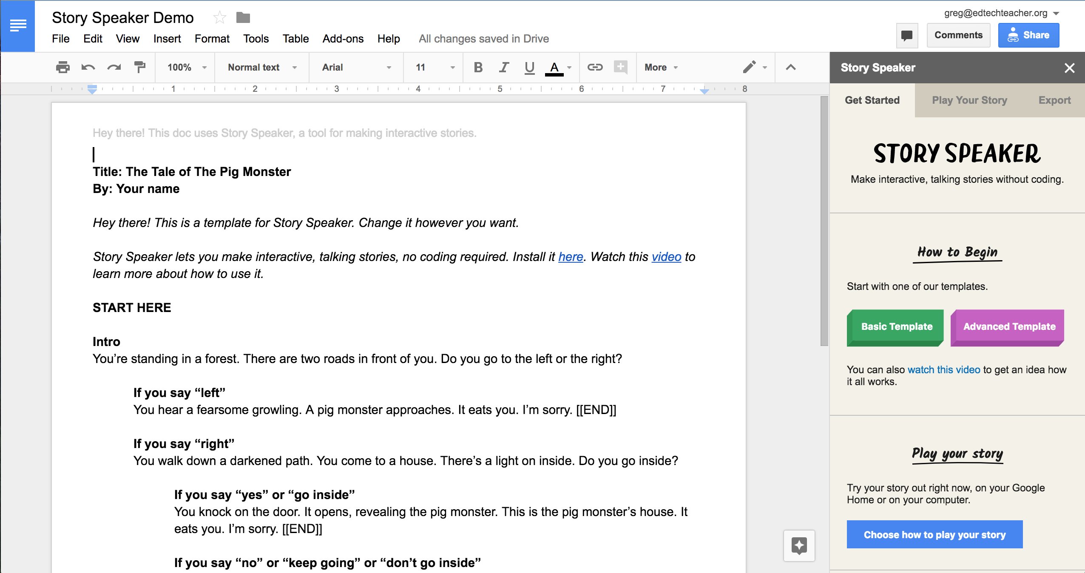Image resolution: width=1085 pixels, height=573 pixels.
Task: Open the Arial font dropdown
Action: click(356, 67)
